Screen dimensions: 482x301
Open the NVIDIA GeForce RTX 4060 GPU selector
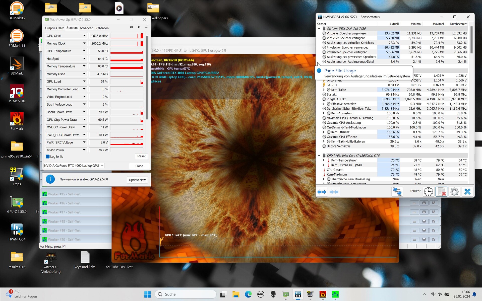click(x=74, y=166)
